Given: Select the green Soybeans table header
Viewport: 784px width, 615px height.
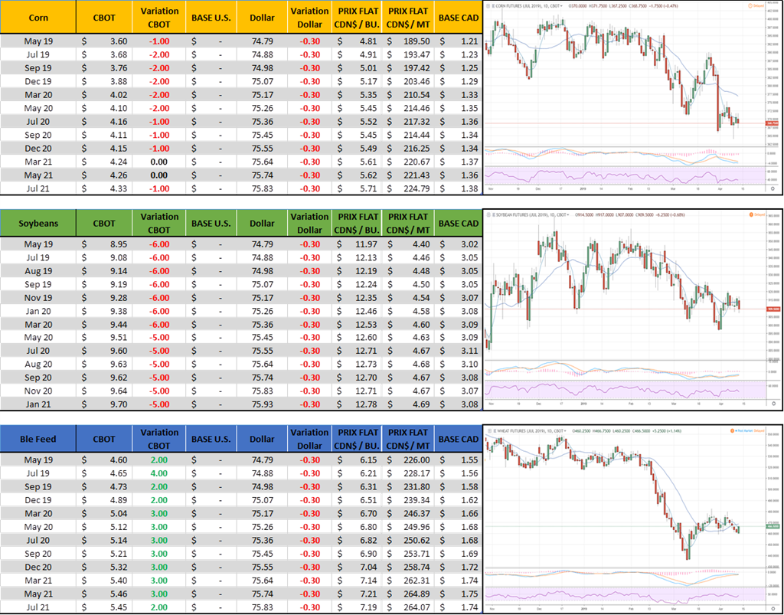Looking at the screenshot, I should tap(38, 223).
